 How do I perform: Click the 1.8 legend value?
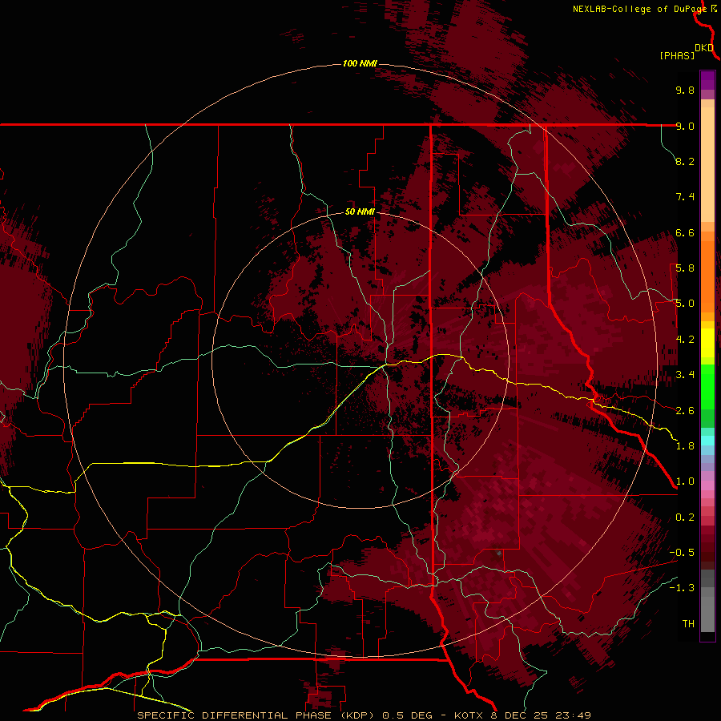click(685, 446)
